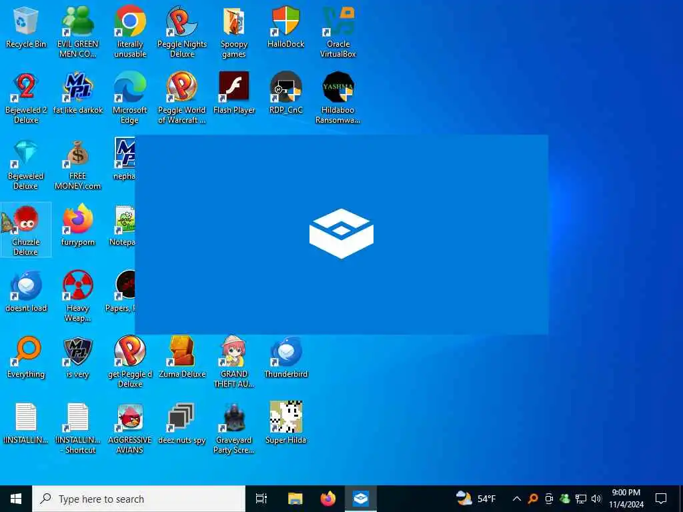Screen dimensions: 683x512
Task: Click the green men tray icon
Action: pyautogui.click(x=565, y=499)
